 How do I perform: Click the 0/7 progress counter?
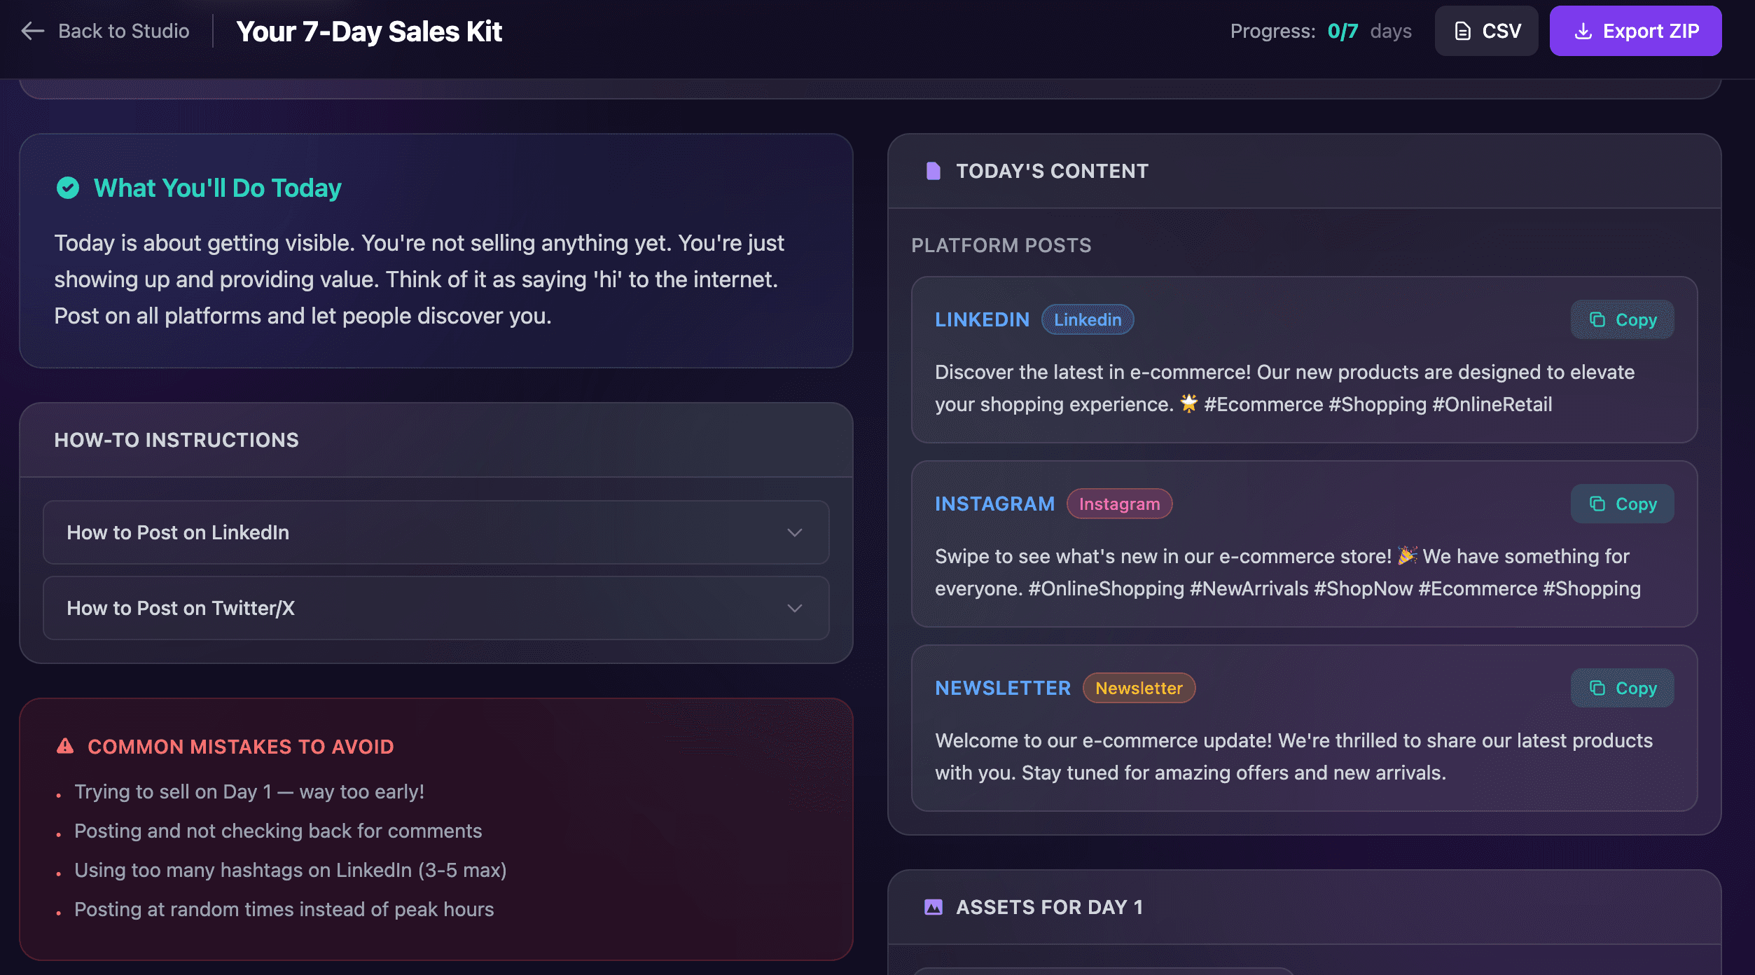point(1343,31)
